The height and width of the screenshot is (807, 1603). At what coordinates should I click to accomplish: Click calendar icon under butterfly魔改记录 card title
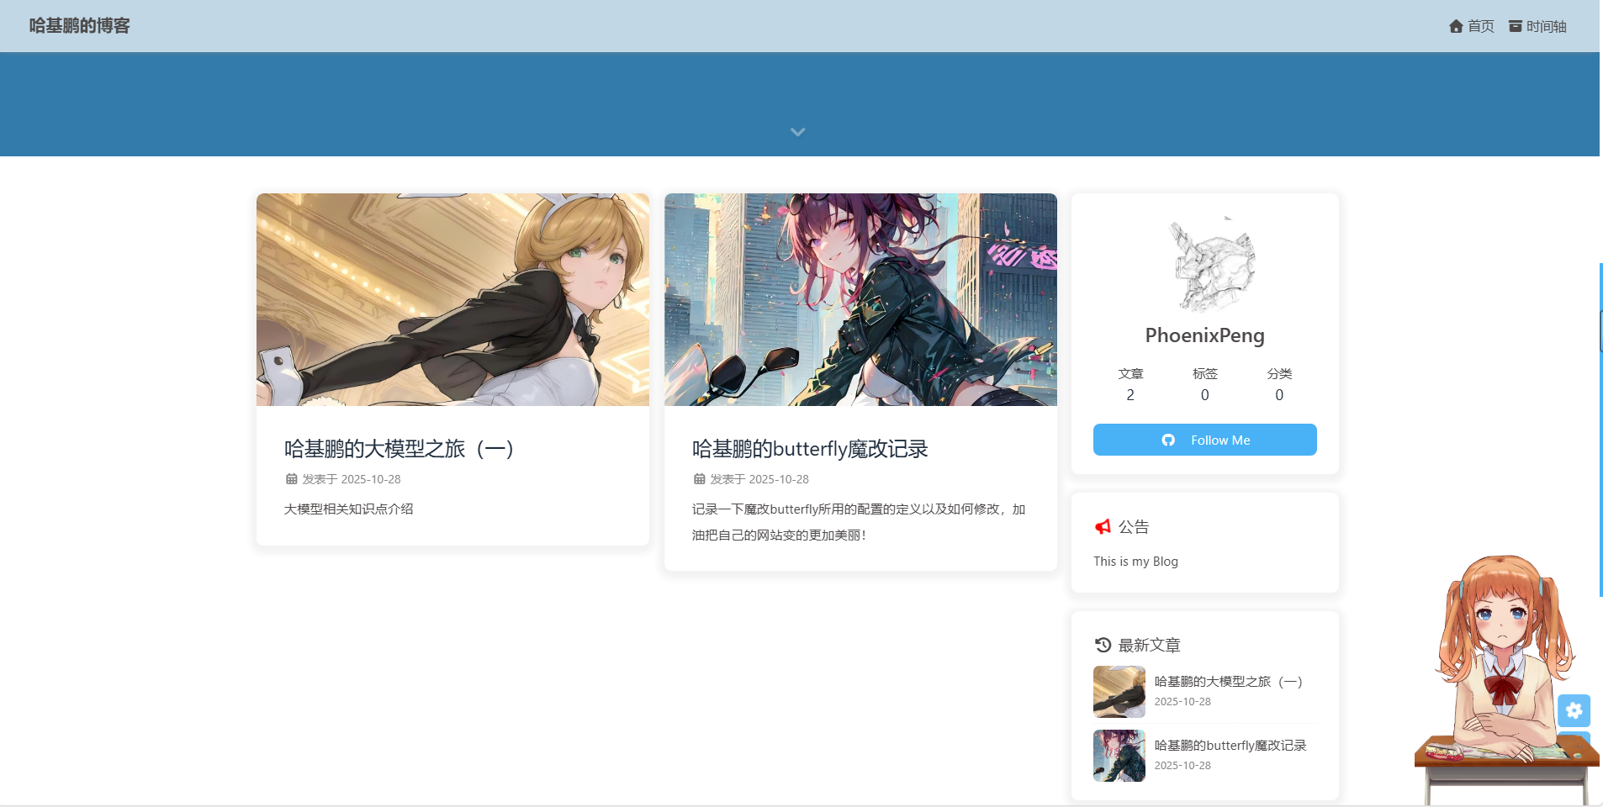point(700,479)
